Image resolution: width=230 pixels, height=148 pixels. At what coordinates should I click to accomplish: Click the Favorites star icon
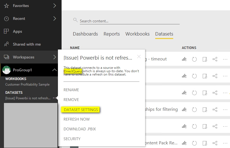6,6
